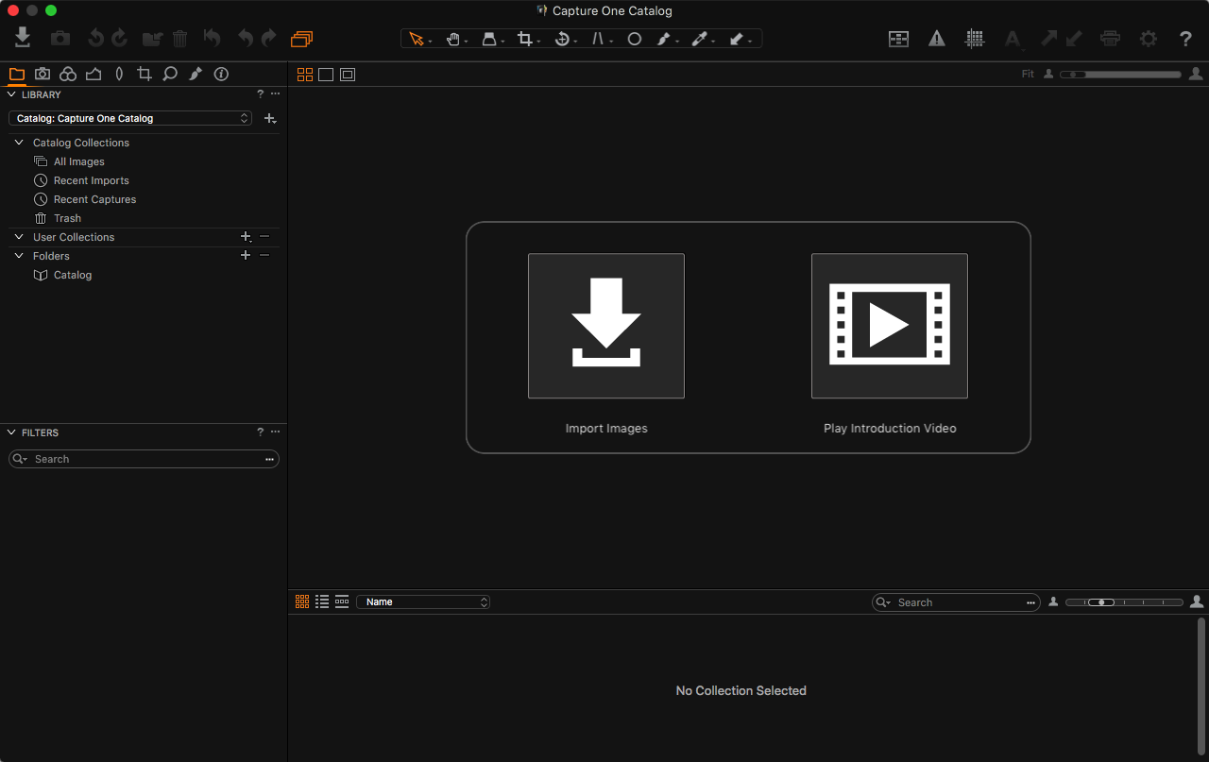Click the Edit Selected Variants panel icon
This screenshot has width=1209, height=762.
(899, 39)
